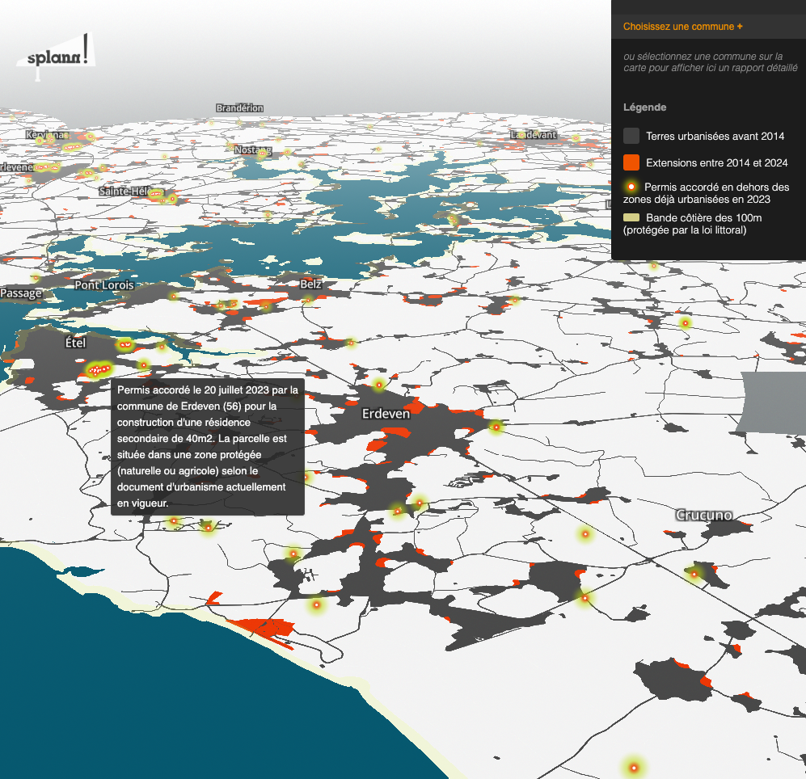Click the Splann! logo
The height and width of the screenshot is (779, 806).
[x=55, y=56]
